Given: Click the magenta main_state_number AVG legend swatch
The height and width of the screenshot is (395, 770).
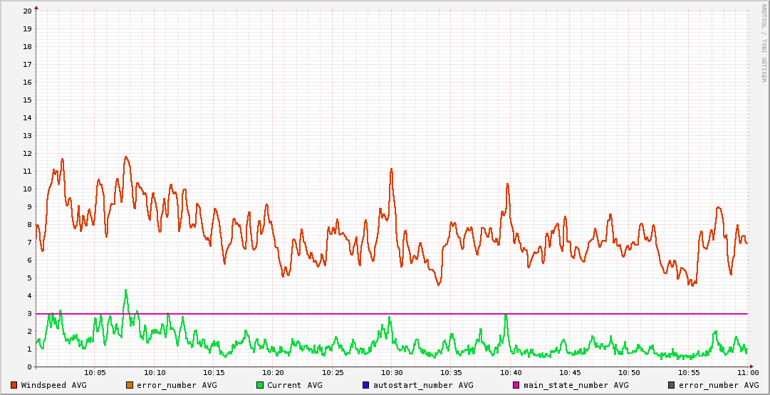Looking at the screenshot, I should (x=516, y=385).
